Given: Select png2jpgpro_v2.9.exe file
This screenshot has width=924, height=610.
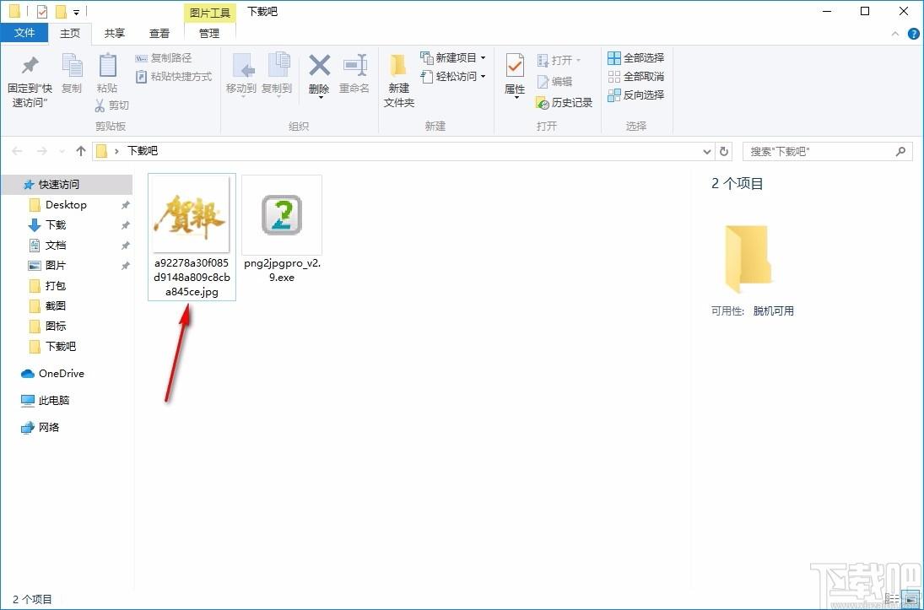Looking at the screenshot, I should (282, 229).
